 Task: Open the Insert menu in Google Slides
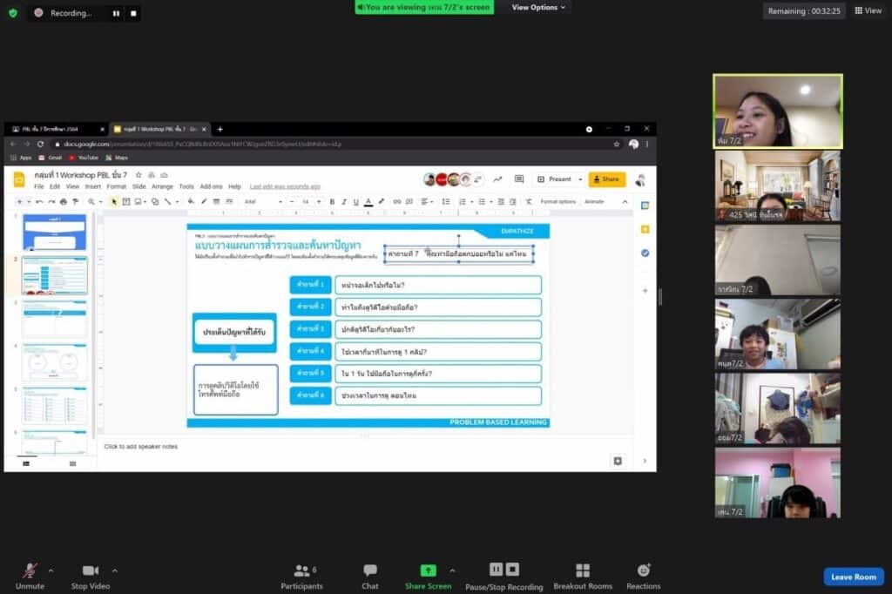click(92, 186)
